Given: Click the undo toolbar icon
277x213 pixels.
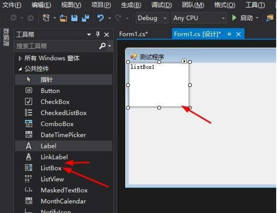Looking at the screenshot, I should [101, 18].
